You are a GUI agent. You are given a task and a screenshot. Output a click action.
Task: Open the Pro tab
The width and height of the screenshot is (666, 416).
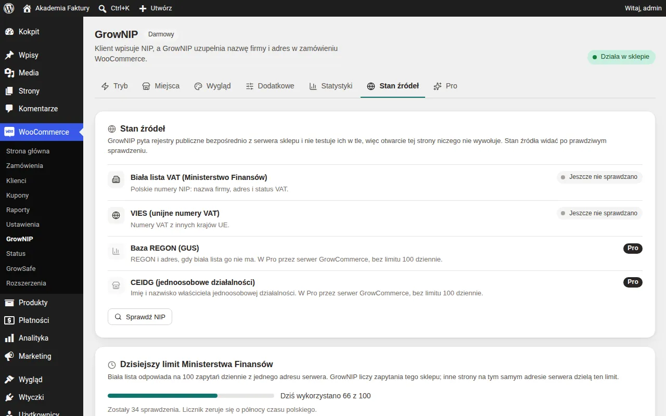445,86
